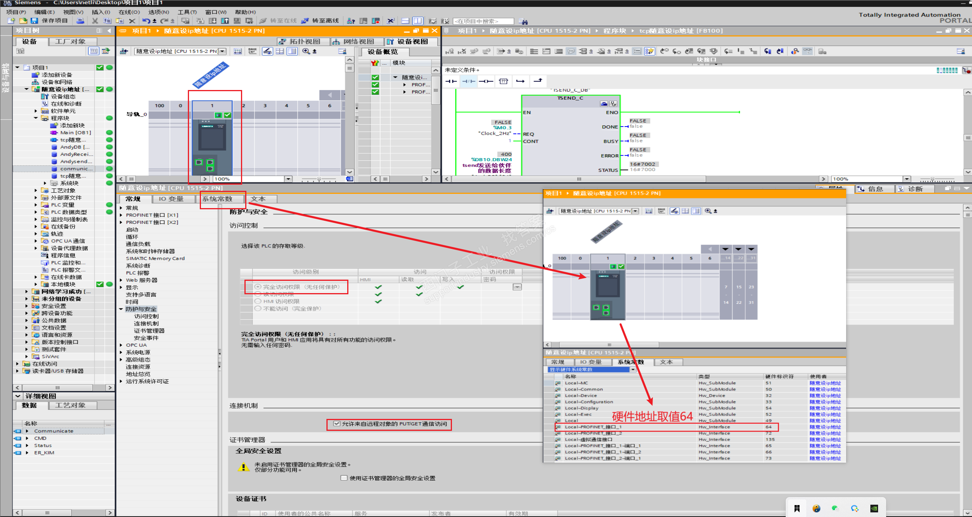Viewport: 972px width, 517px height.
Task: Open the Main [OB1] block
Action: (x=75, y=133)
